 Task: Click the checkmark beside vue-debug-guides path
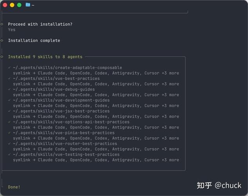[9, 89]
